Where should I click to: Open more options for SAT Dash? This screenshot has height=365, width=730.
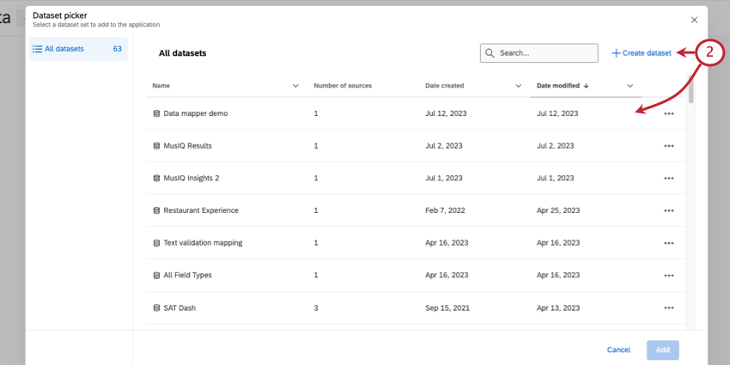point(668,307)
